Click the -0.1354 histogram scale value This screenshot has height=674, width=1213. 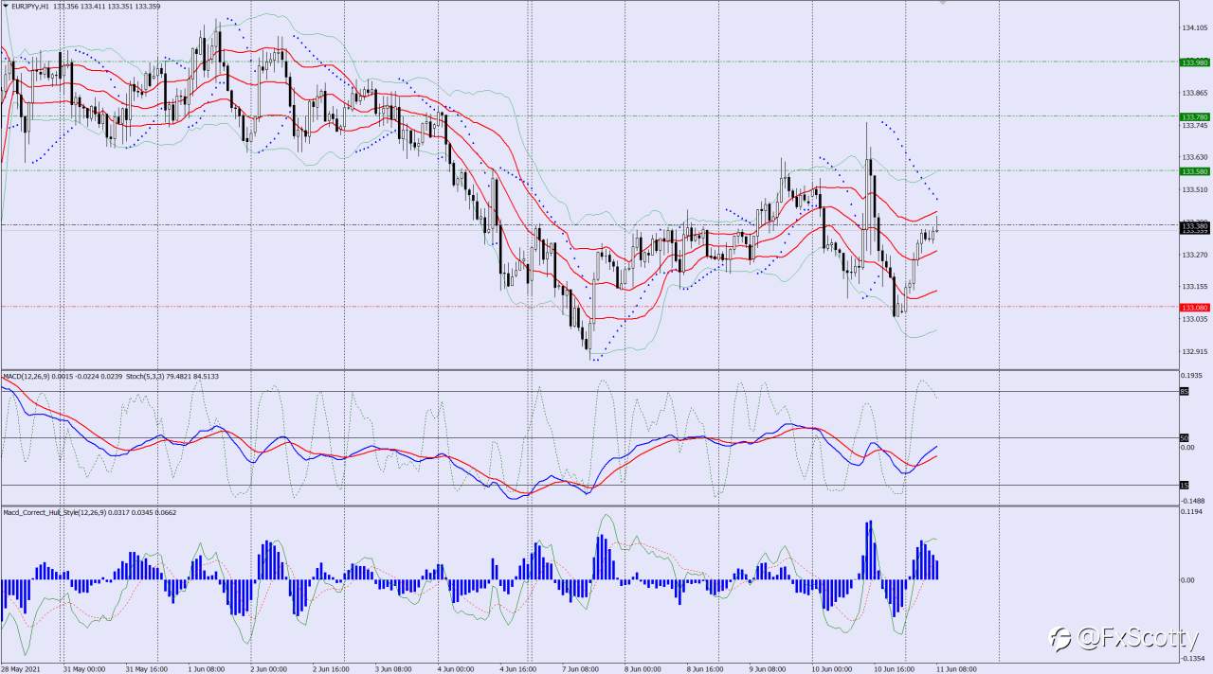click(1193, 658)
